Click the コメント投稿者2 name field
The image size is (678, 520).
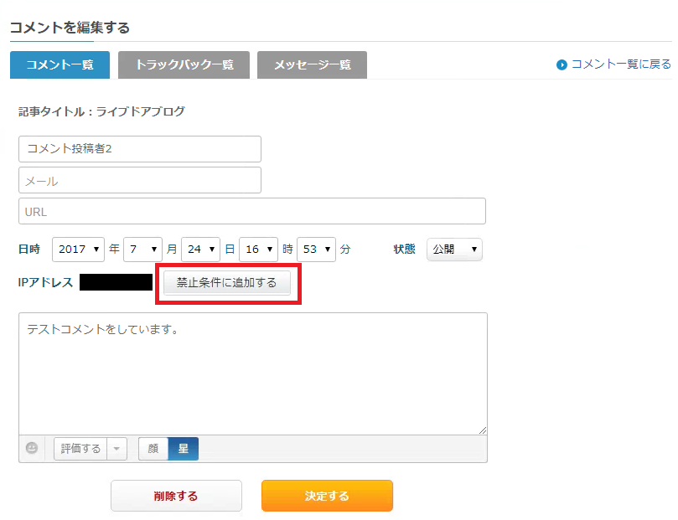point(139,149)
